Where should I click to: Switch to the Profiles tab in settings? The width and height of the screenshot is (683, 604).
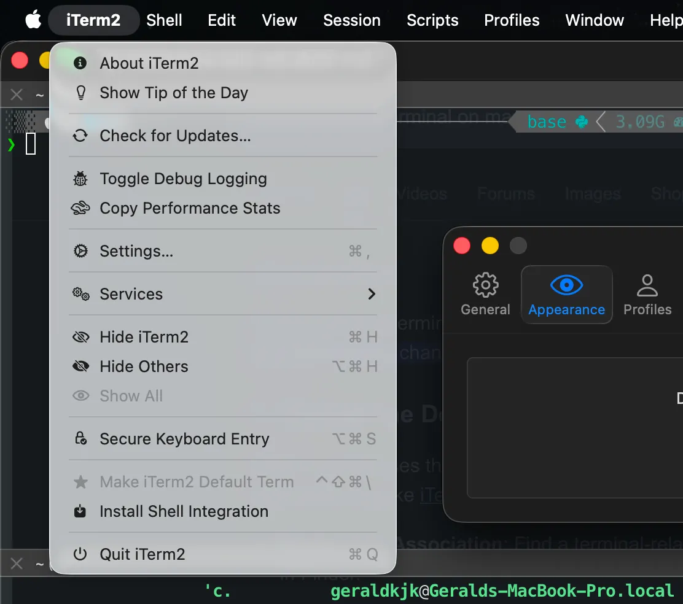pyautogui.click(x=647, y=295)
